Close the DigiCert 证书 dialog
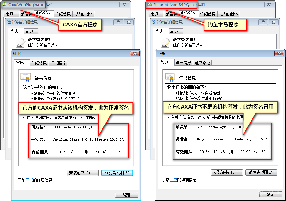 point(279,53)
